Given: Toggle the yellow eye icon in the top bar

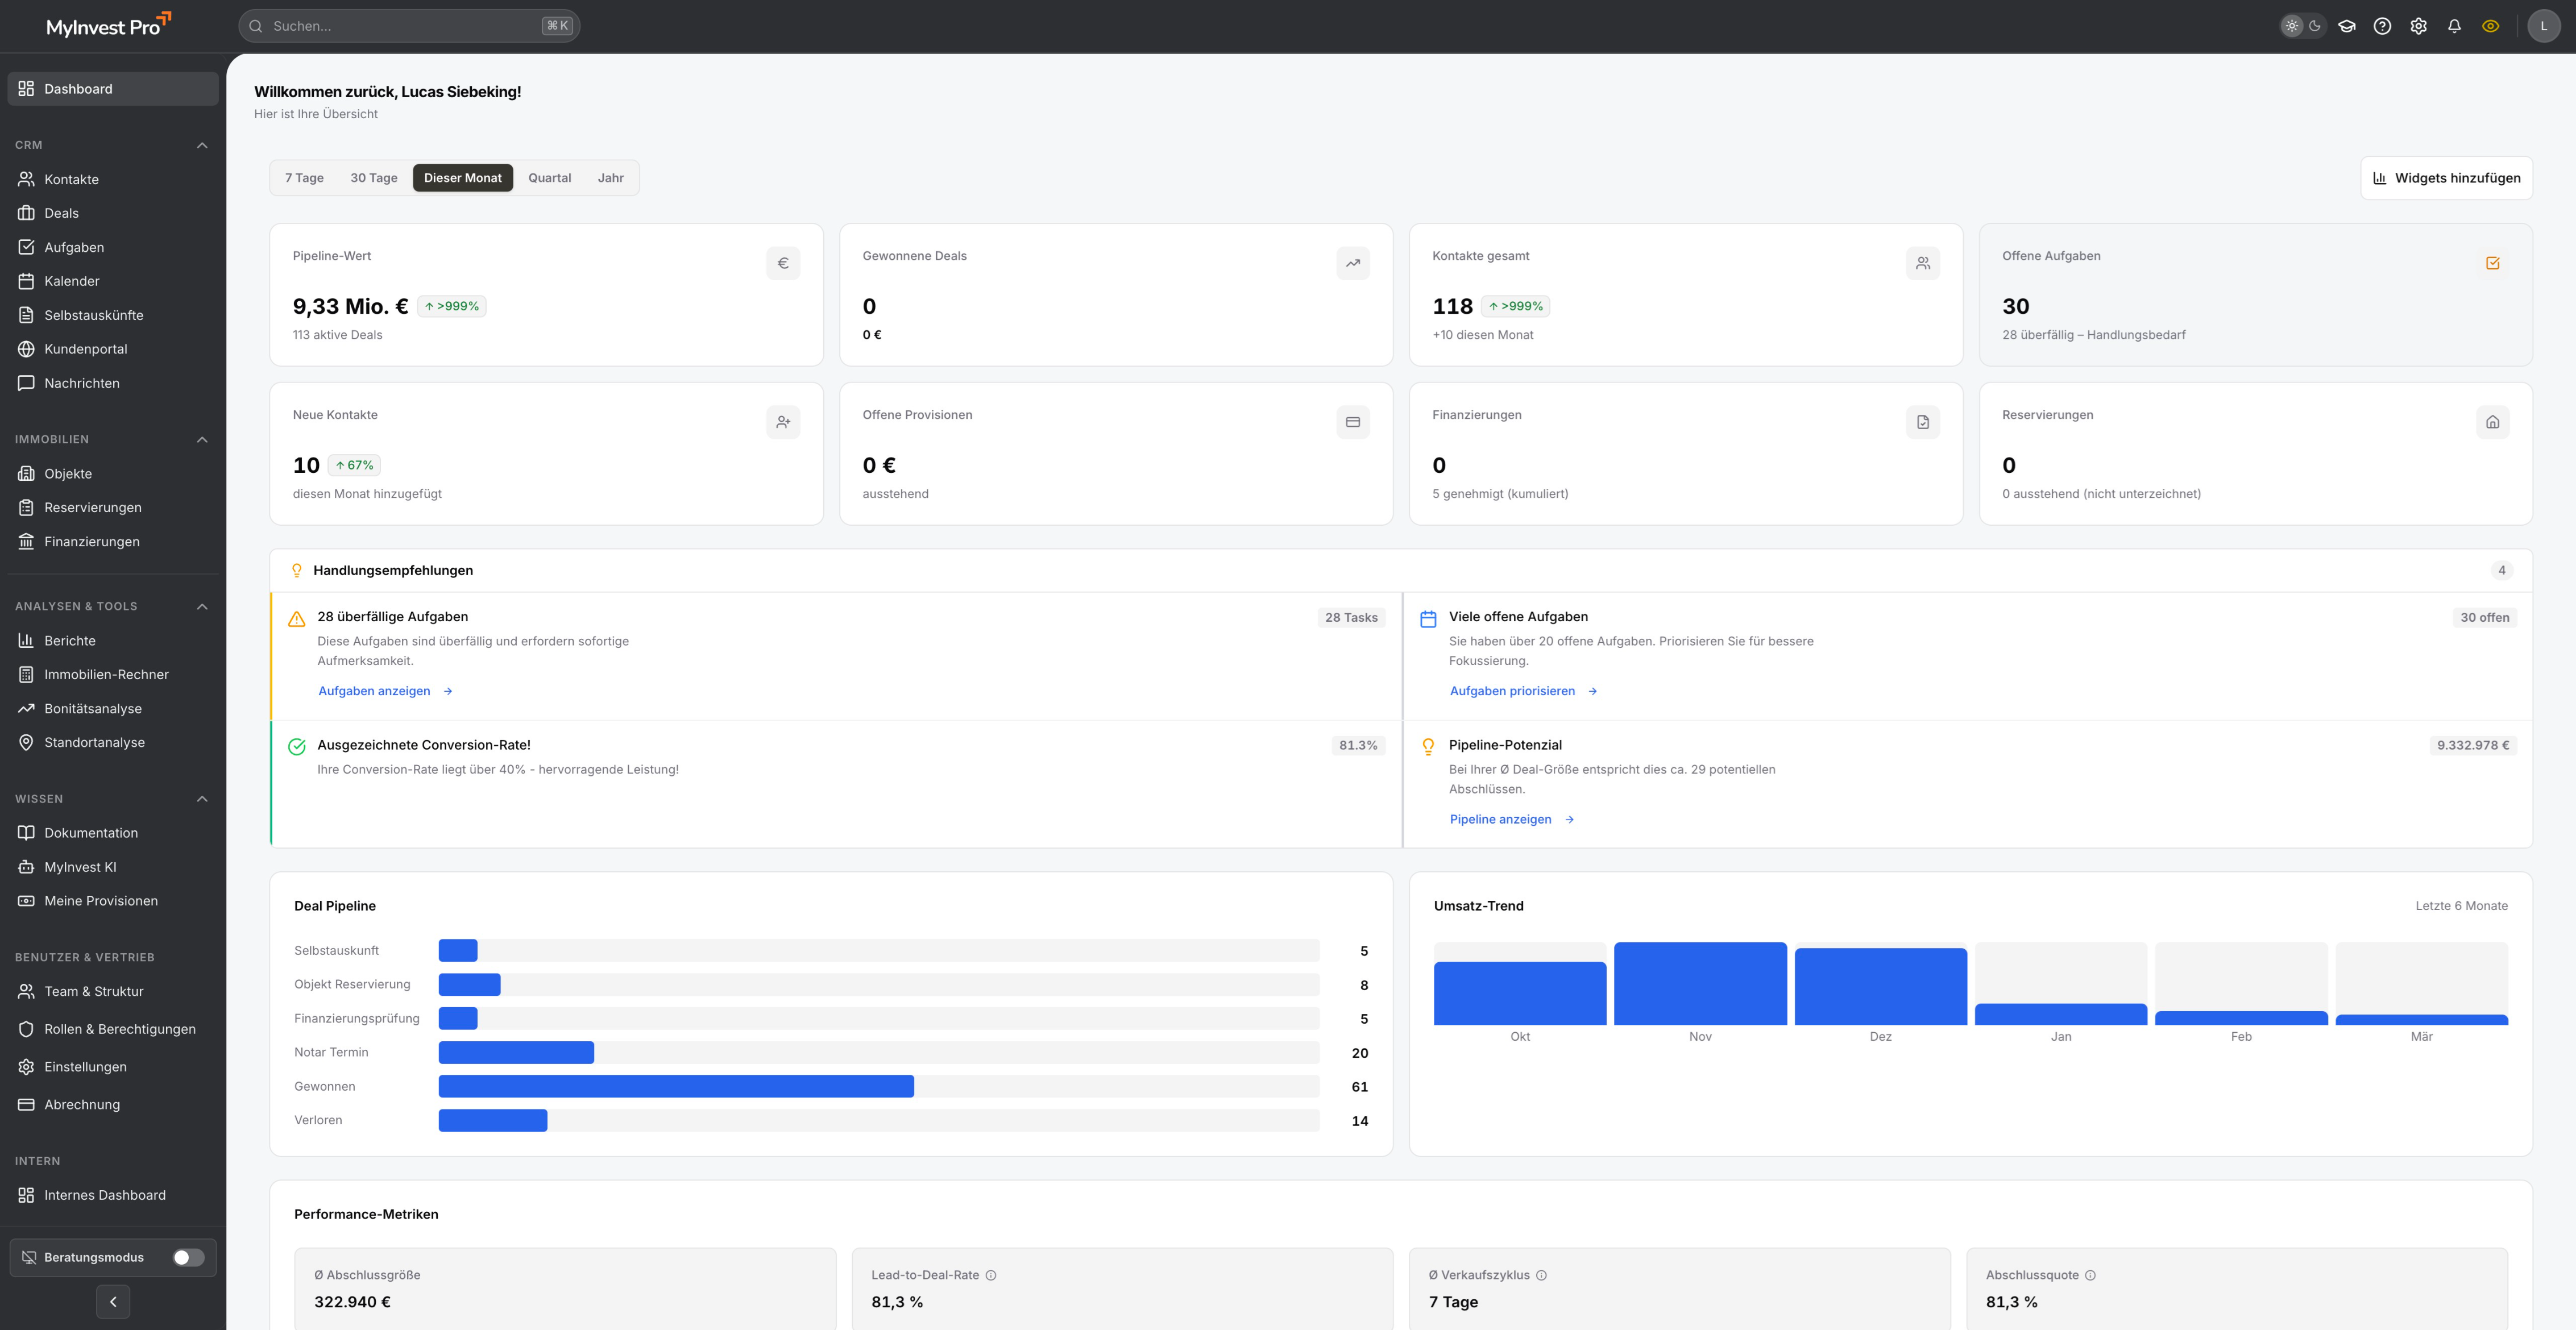Looking at the screenshot, I should (2490, 25).
